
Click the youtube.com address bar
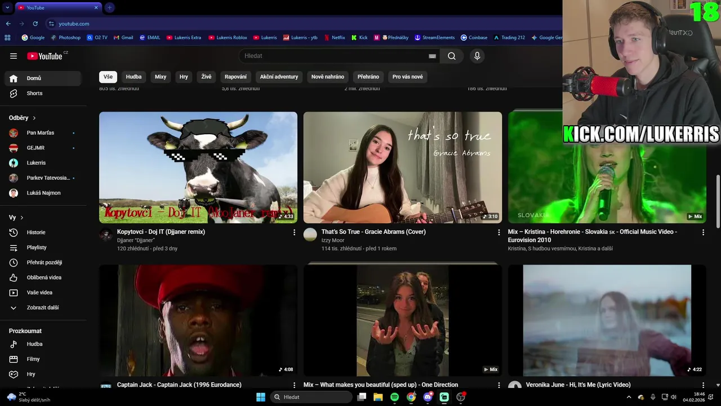click(304, 24)
